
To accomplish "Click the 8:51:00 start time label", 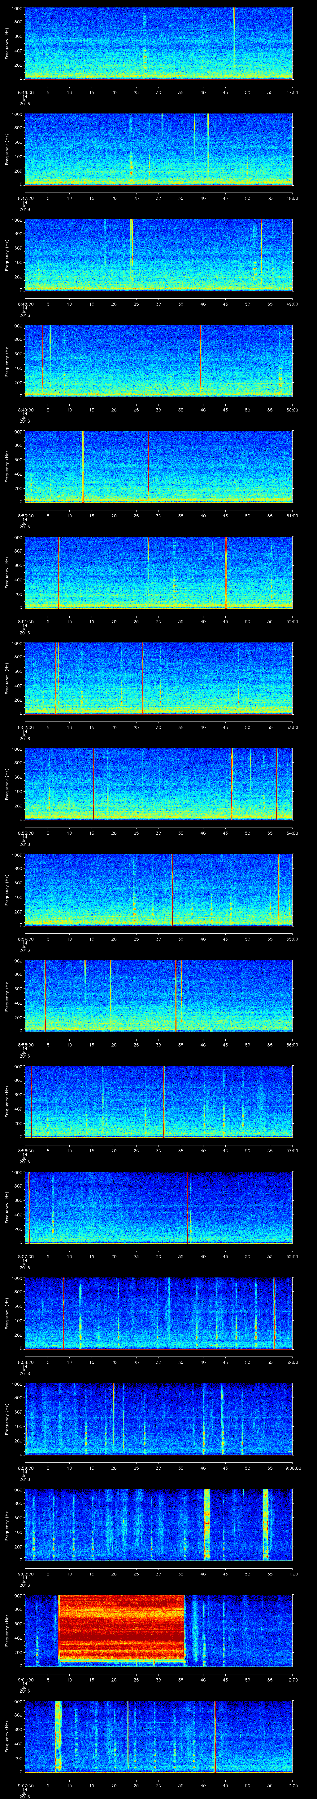I will point(25,622).
